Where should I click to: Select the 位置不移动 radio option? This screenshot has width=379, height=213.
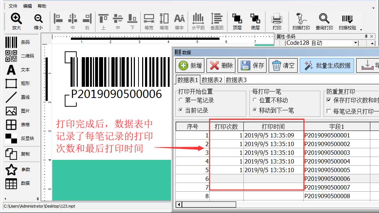(x=255, y=100)
